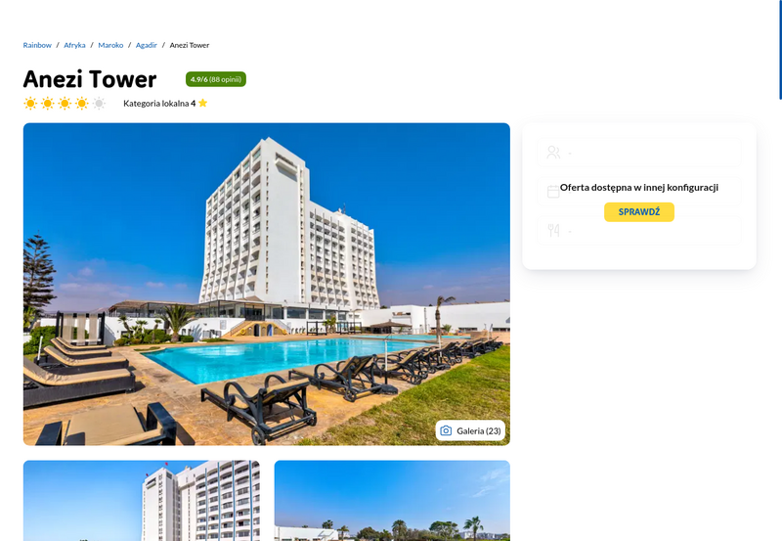Click the camera icon in Galeria button
The height and width of the screenshot is (541, 782).
pyautogui.click(x=446, y=430)
